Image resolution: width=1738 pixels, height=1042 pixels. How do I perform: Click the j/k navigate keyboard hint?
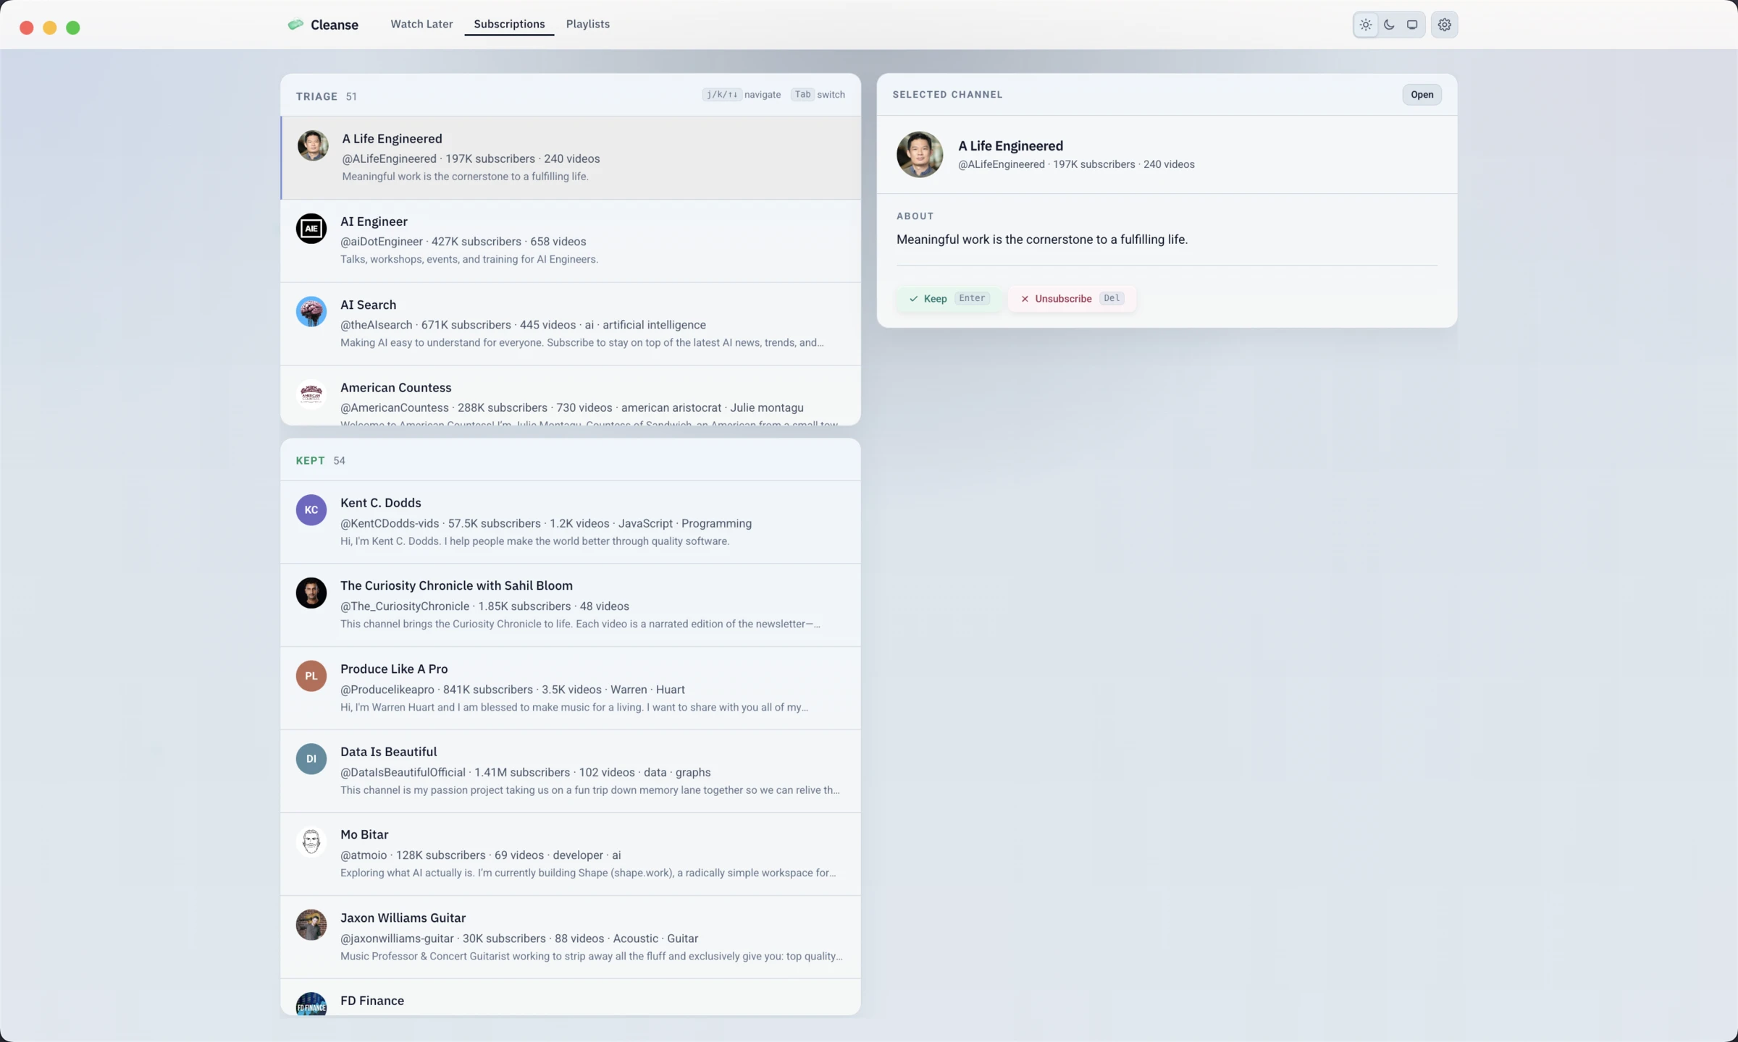[741, 95]
